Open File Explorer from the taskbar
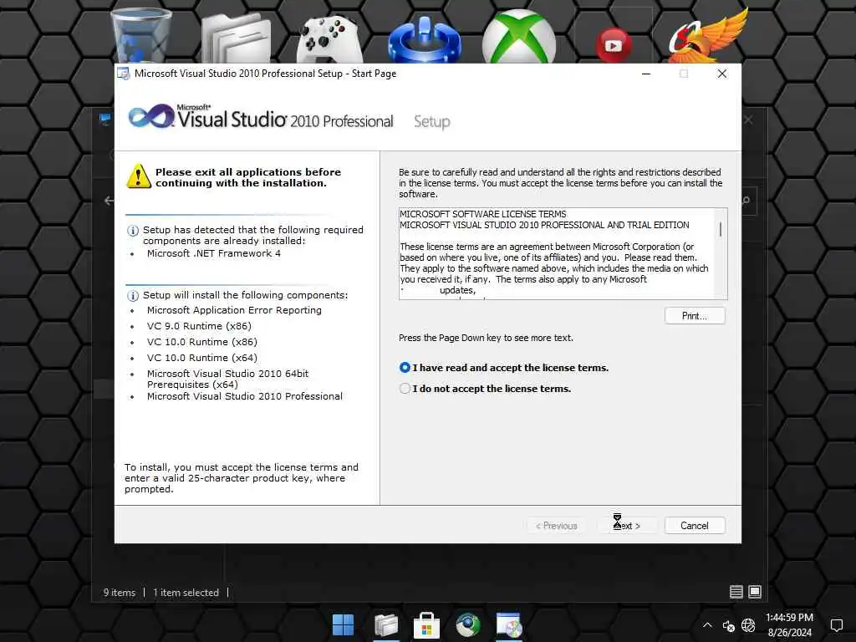 click(386, 625)
